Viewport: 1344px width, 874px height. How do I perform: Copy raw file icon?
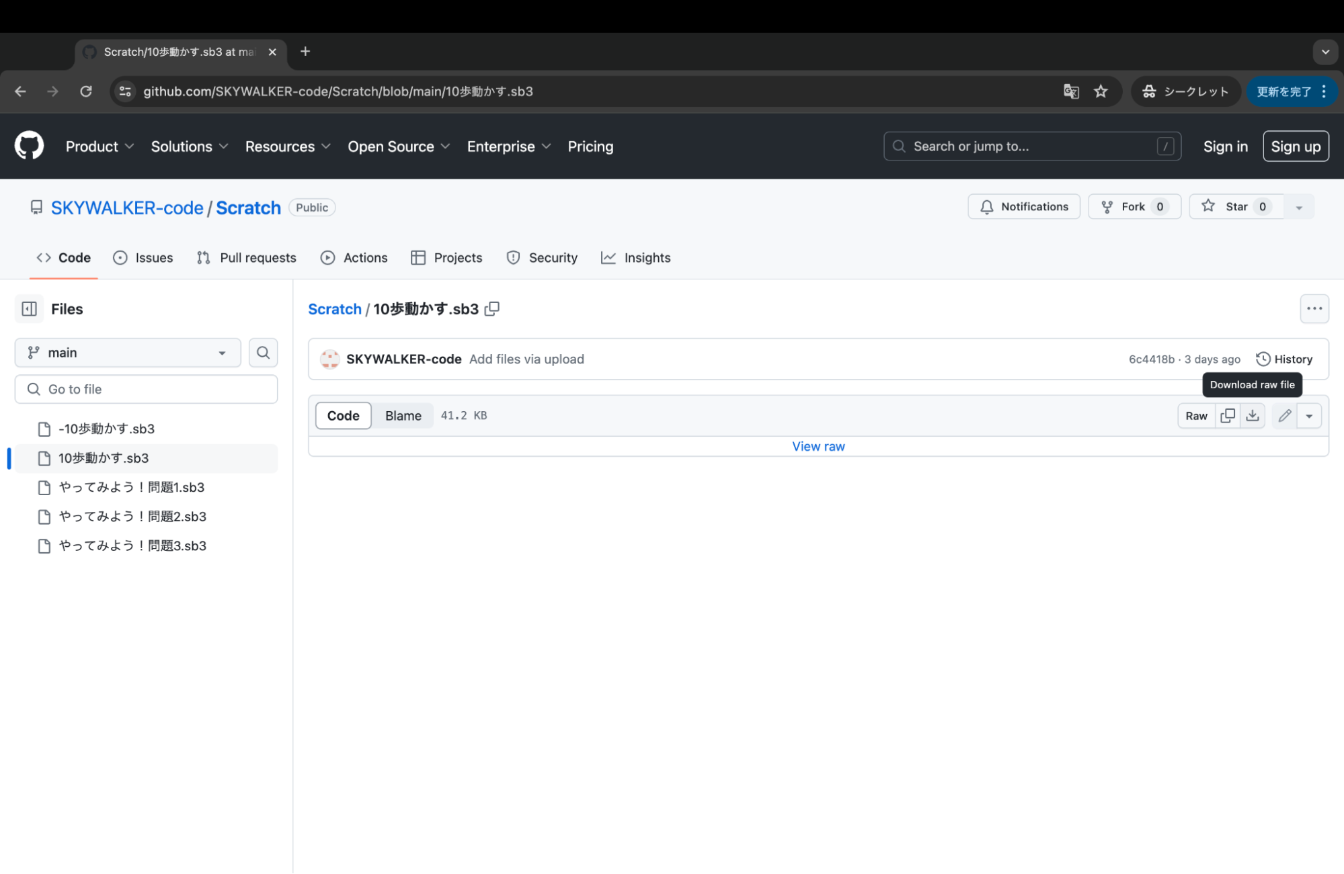point(1228,416)
